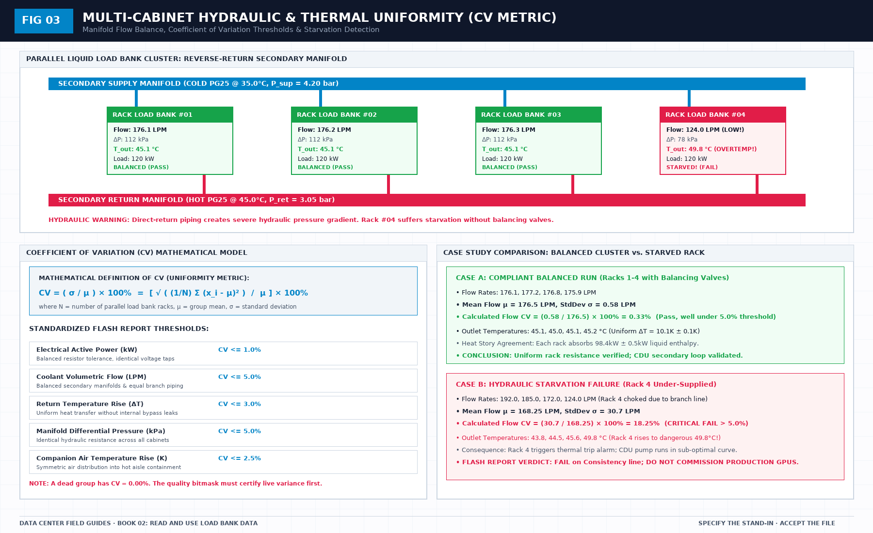
Task: Click 'STANDARDIZED FLASH REPORT THRESHOLDS:' heading
Action: point(119,329)
